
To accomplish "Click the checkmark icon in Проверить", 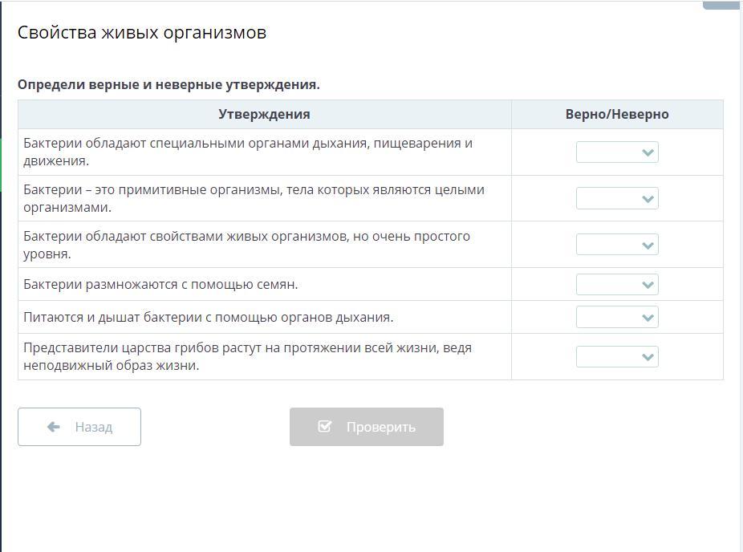I will point(325,427).
